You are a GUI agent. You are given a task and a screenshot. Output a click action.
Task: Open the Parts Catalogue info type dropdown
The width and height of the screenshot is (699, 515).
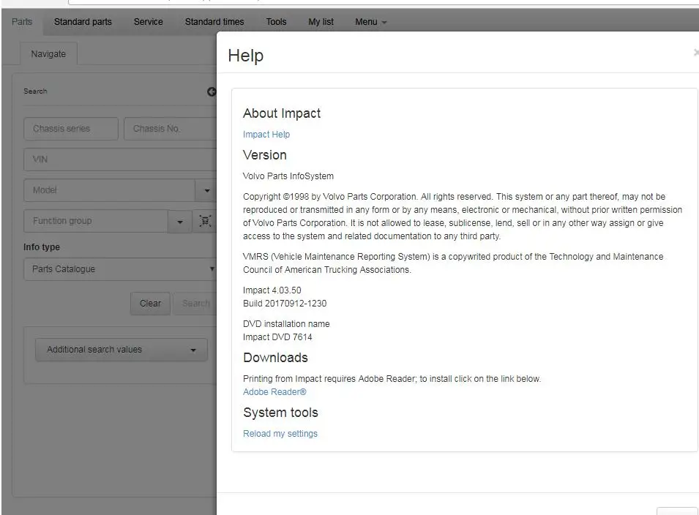pos(120,269)
